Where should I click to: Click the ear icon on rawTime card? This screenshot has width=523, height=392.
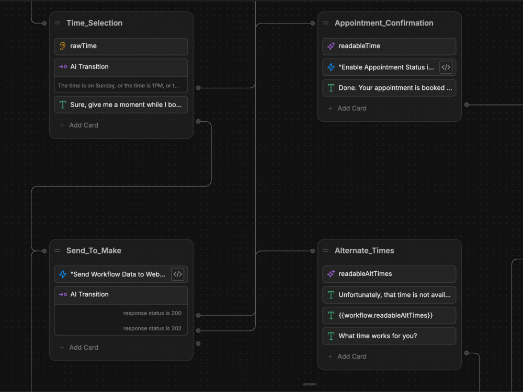[x=62, y=46]
